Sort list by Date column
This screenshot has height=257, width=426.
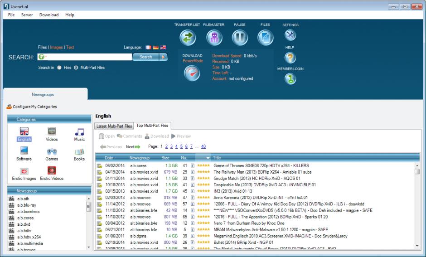pos(109,158)
